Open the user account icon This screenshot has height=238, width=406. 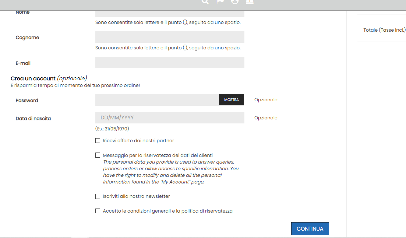235,1
